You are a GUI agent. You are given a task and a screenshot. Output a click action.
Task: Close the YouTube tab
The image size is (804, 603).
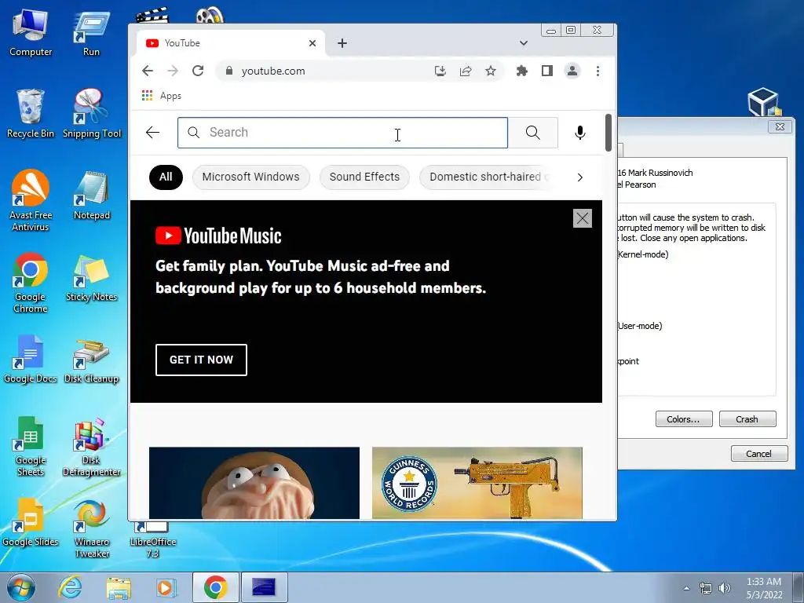[x=312, y=44]
